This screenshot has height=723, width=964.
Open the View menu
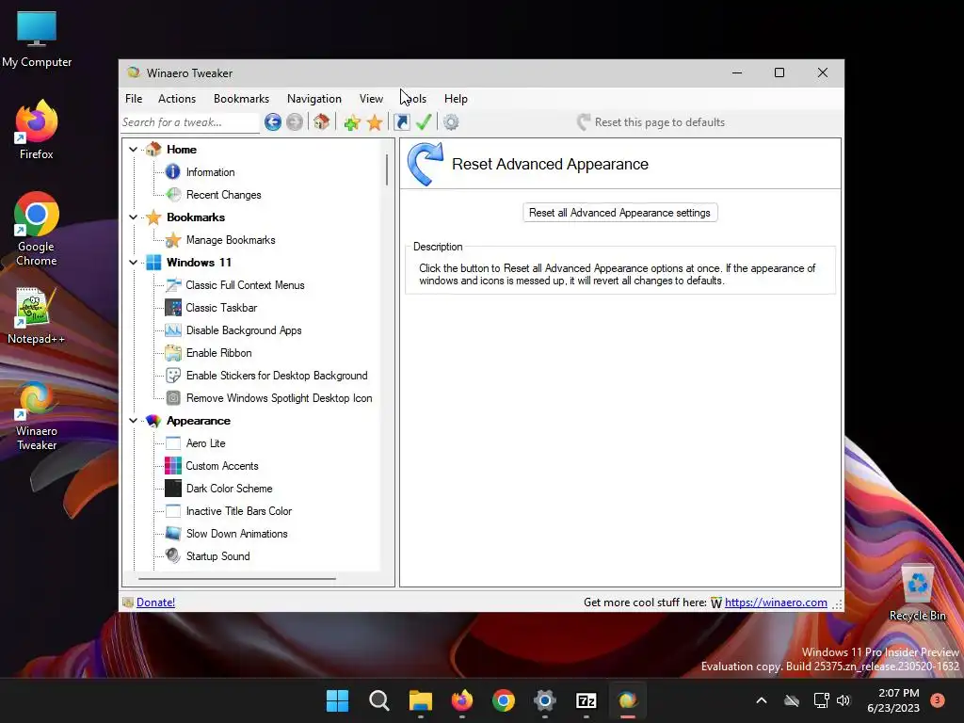coord(371,98)
